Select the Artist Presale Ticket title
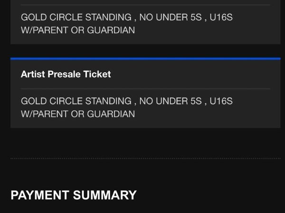Image resolution: width=285 pixels, height=213 pixels. [66, 74]
